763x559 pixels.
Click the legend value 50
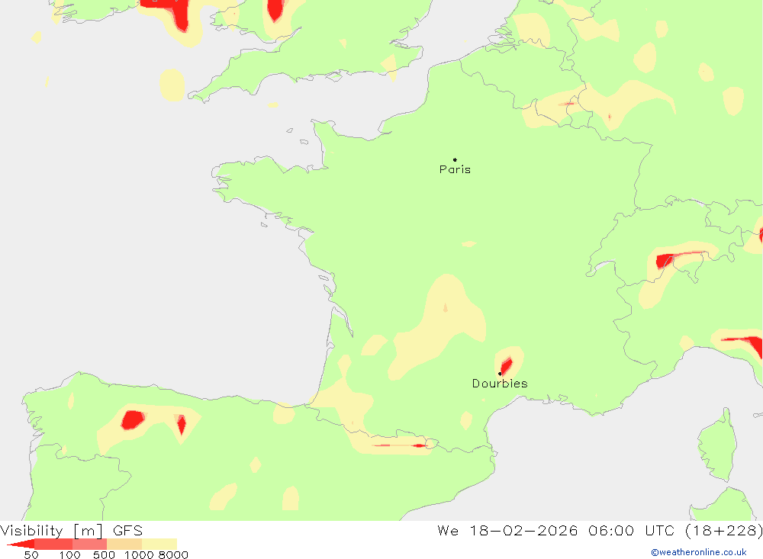31,554
